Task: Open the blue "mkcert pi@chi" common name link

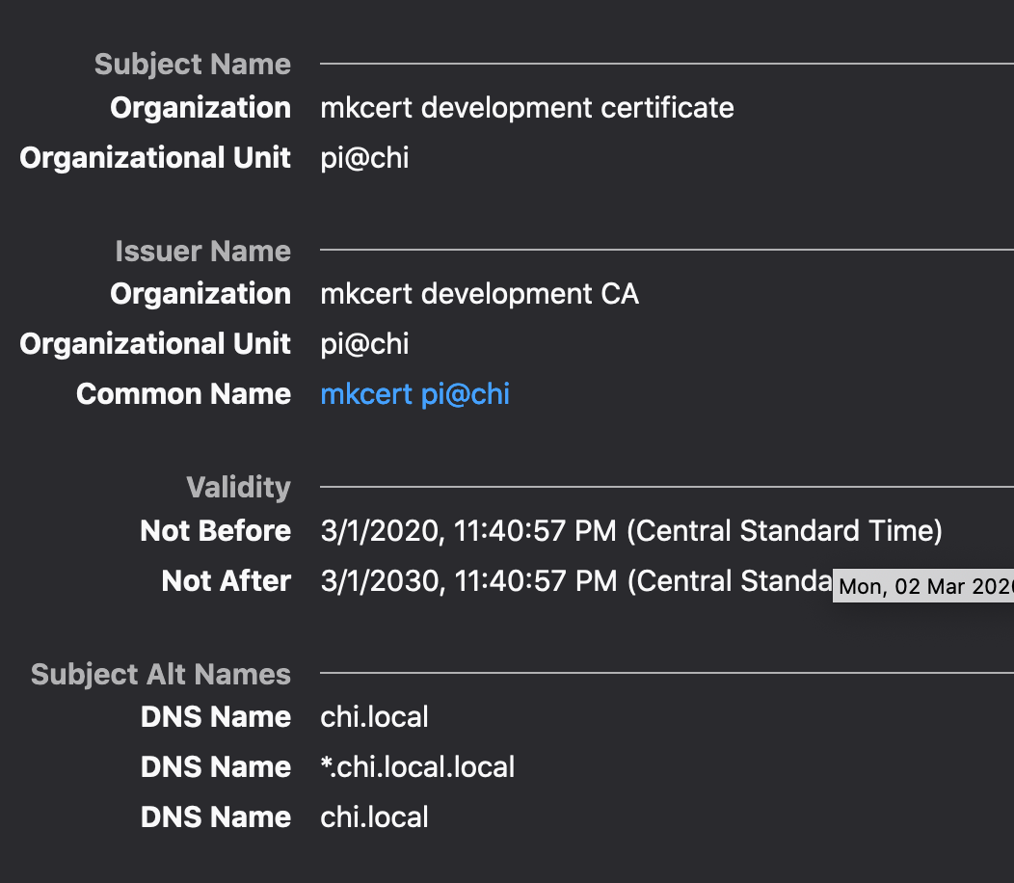Action: pos(414,393)
